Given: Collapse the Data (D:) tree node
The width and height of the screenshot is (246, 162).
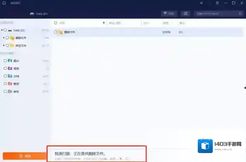Looking at the screenshot, I should (2, 30).
